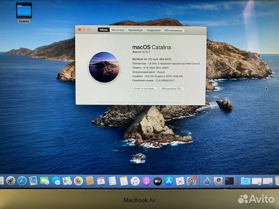Click the macOS Catalina title text
The image size is (279, 209).
point(152,47)
